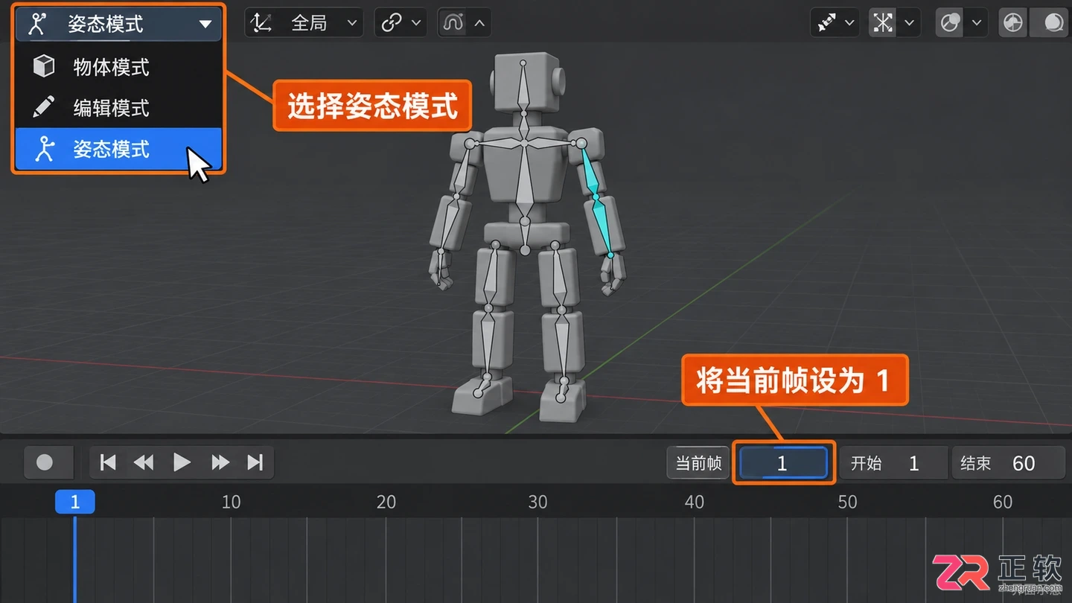Open the dropdown beside the overlapping-circles icon
This screenshot has height=603, width=1072.
pos(977,23)
